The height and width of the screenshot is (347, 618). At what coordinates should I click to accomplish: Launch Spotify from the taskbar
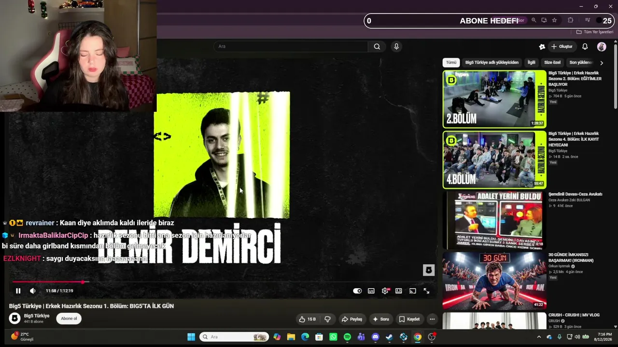coord(347,337)
